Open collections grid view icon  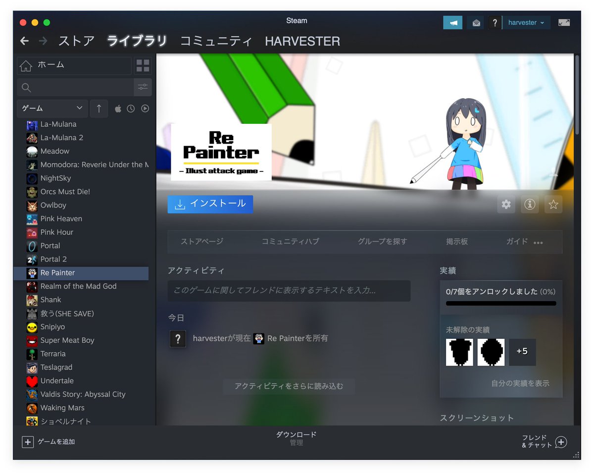tap(143, 66)
